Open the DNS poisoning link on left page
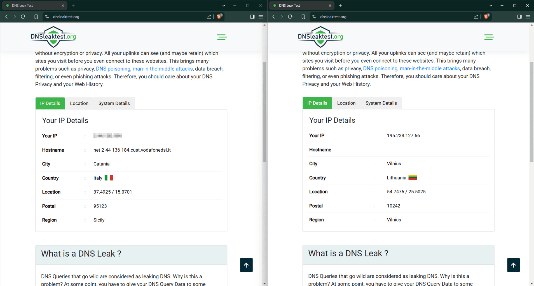This screenshot has height=286, width=534. 113,69
